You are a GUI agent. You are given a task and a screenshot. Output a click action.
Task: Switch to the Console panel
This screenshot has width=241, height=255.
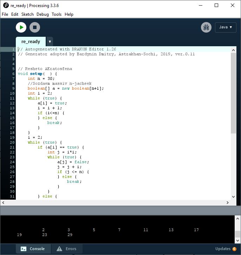pyautogui.click(x=33, y=249)
